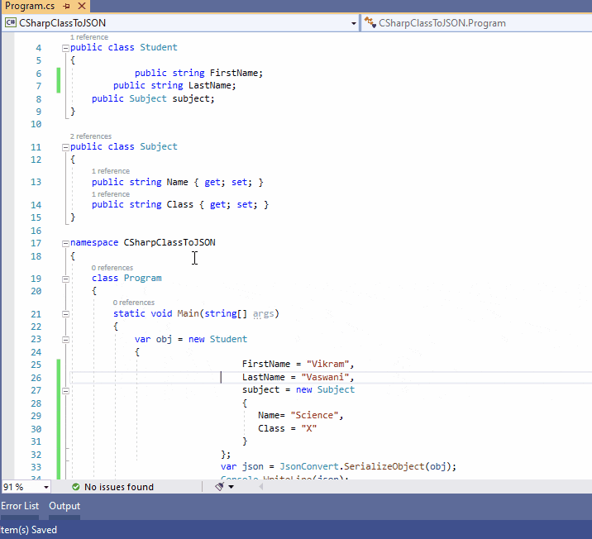Click the Student class name on line 4
592x539 pixels.
coord(159,47)
